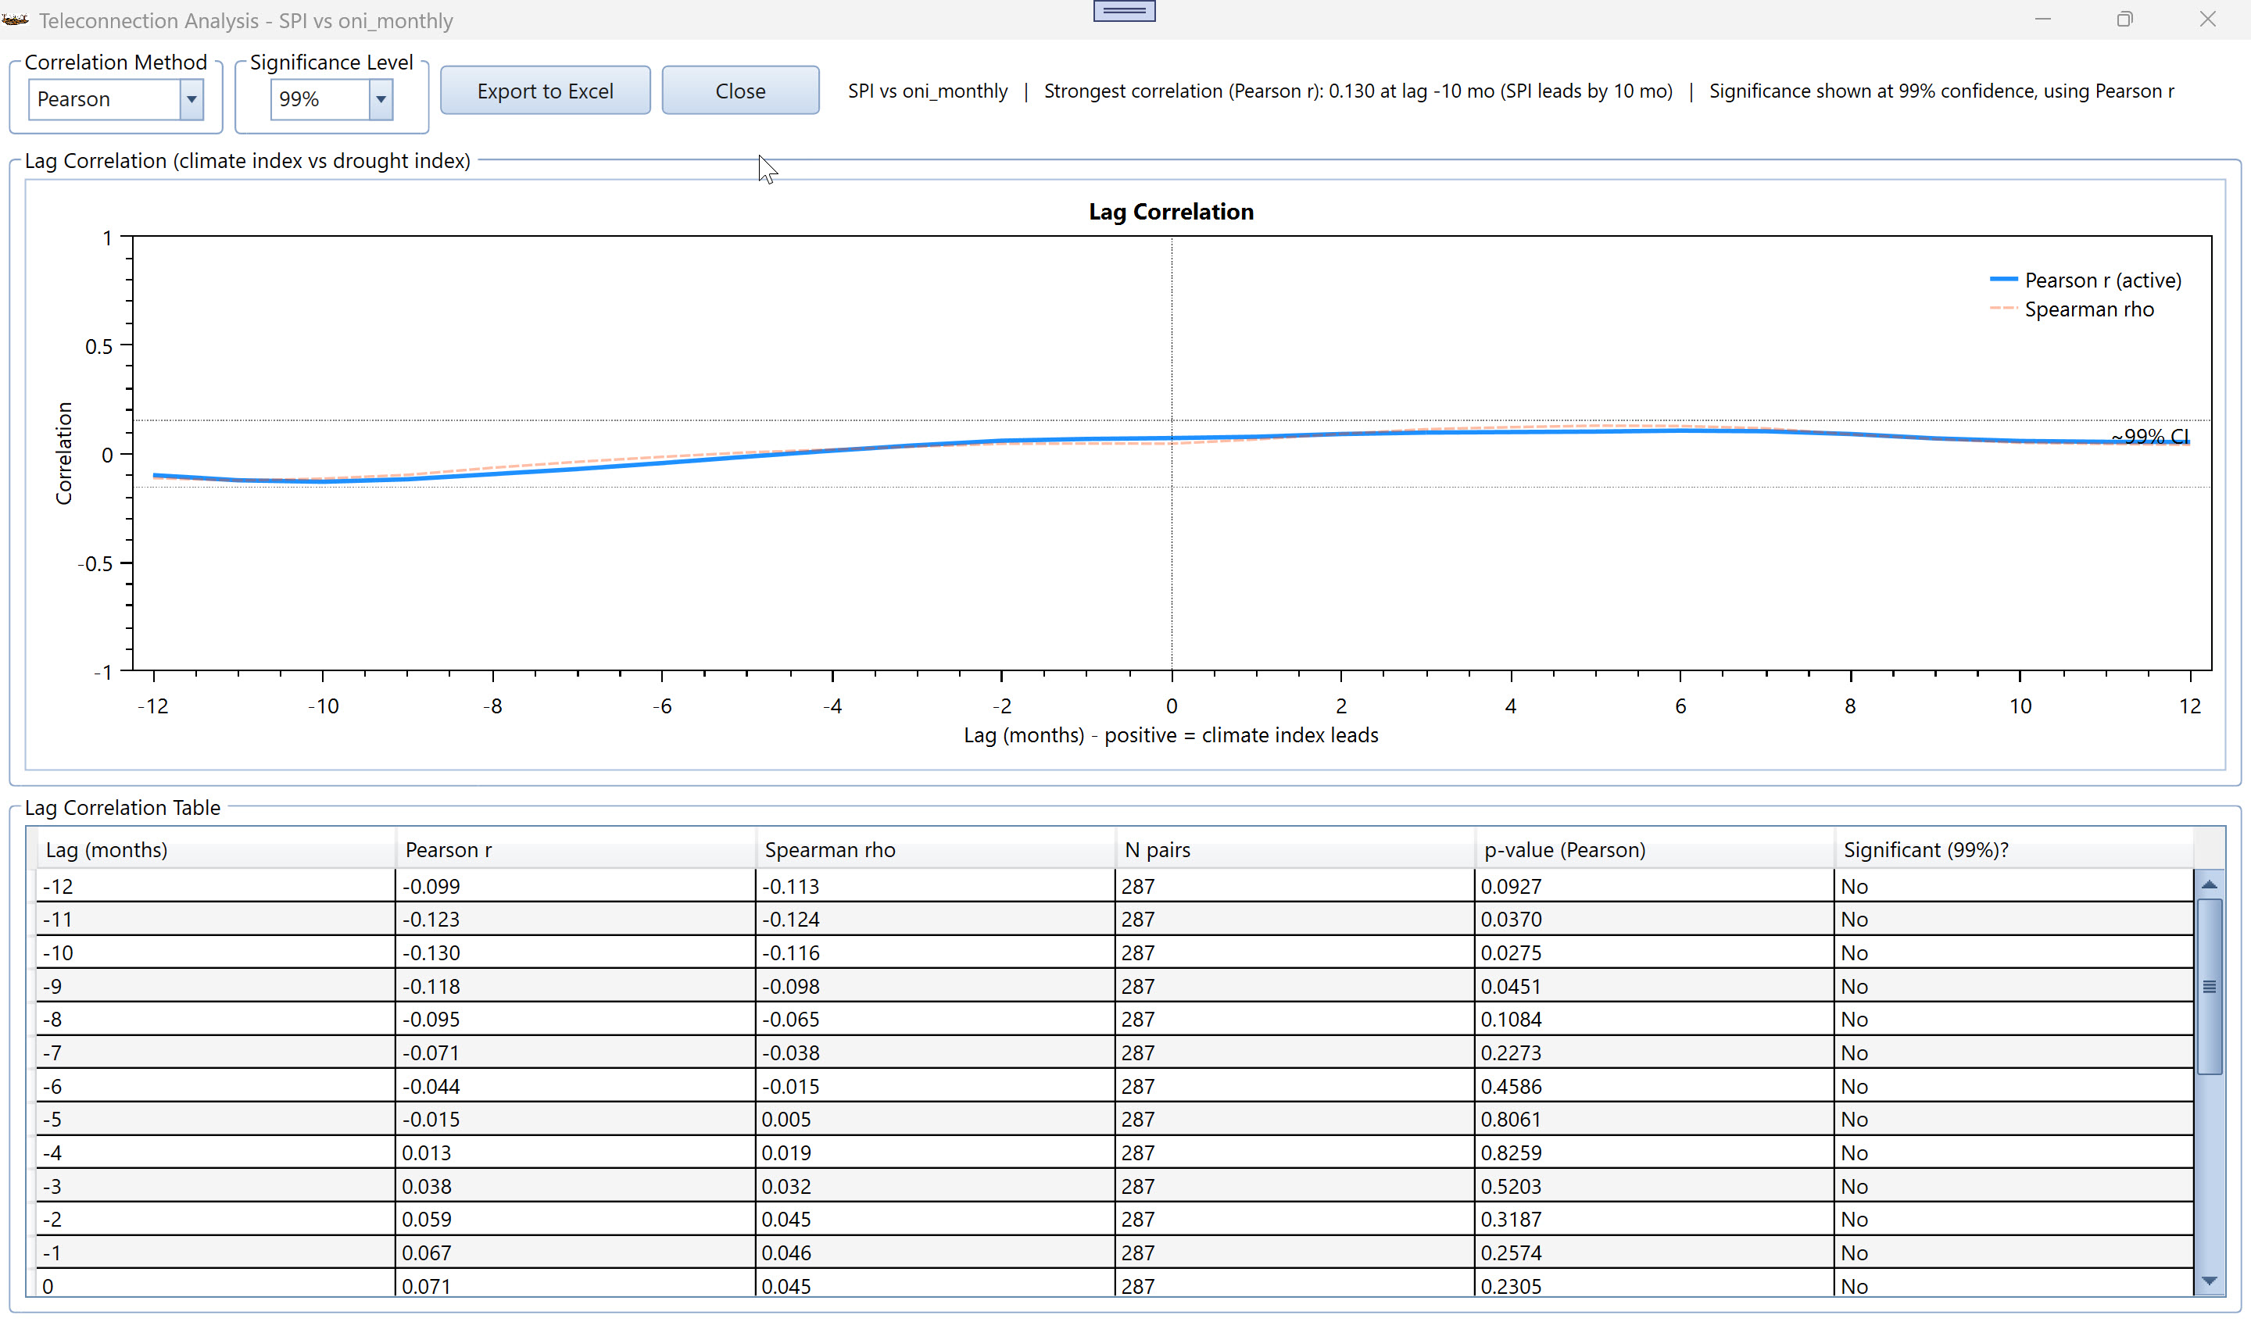Click the scroll up arrow of the table
This screenshot has width=2251, height=1322.
2209,884
